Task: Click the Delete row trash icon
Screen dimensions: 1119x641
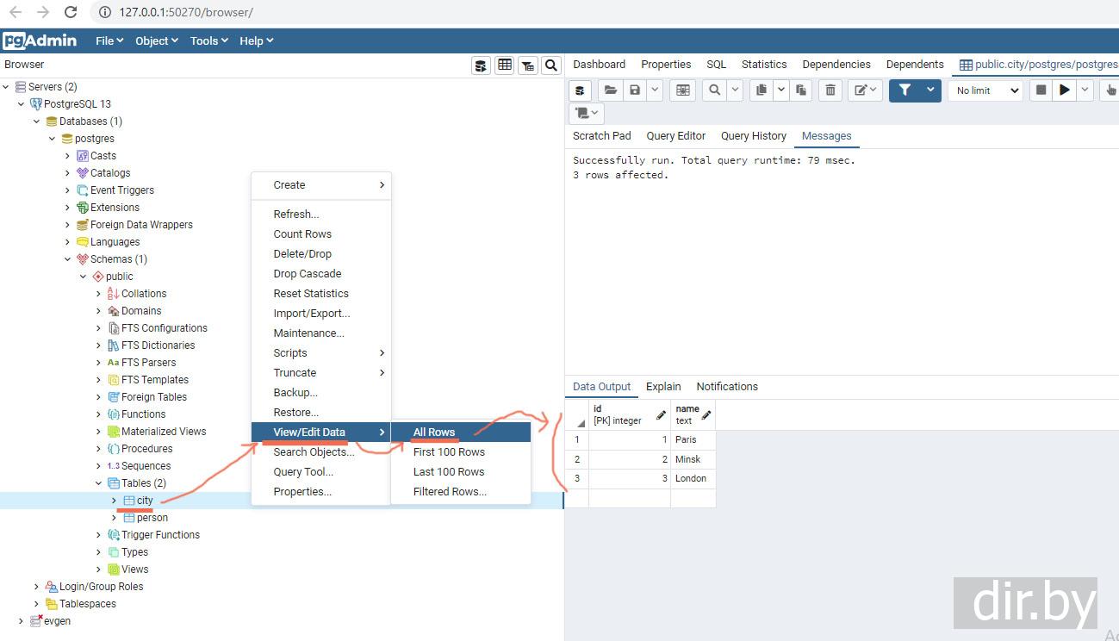Action: (830, 90)
